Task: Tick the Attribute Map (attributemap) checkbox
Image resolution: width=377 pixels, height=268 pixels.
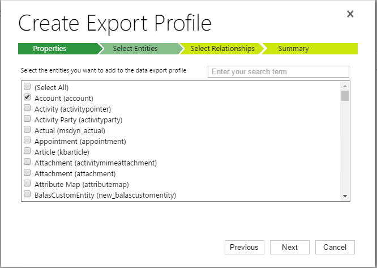Action: point(27,184)
